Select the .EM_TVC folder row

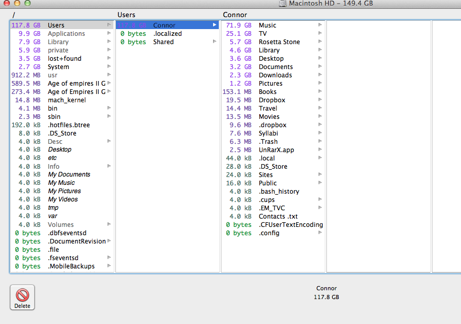tap(273, 208)
